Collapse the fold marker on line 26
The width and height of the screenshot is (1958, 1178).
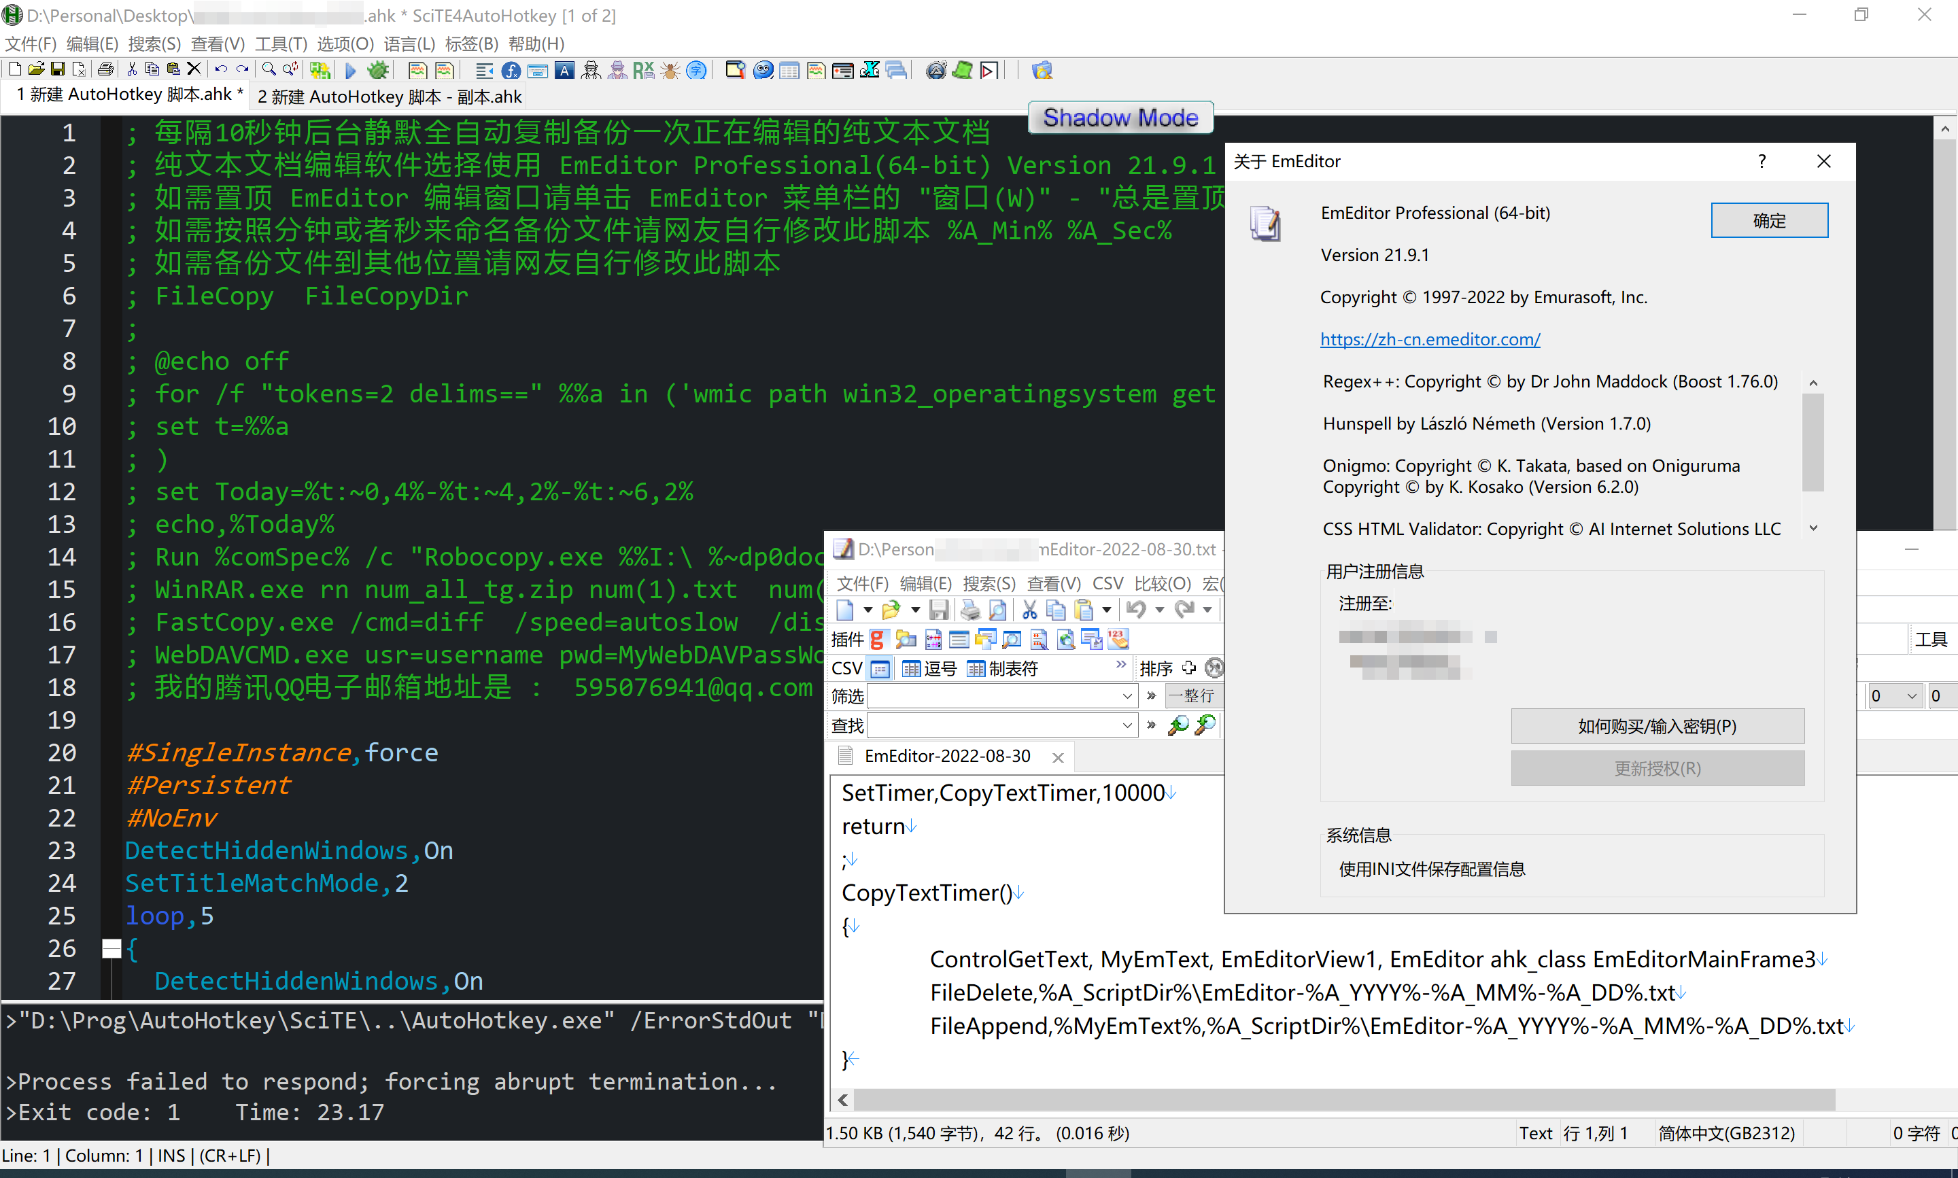[x=112, y=948]
